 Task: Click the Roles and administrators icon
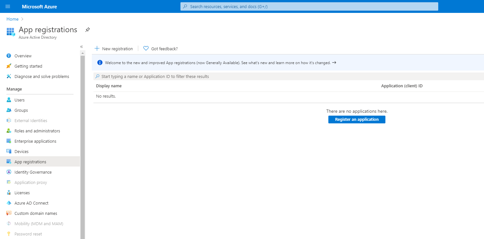(9, 131)
